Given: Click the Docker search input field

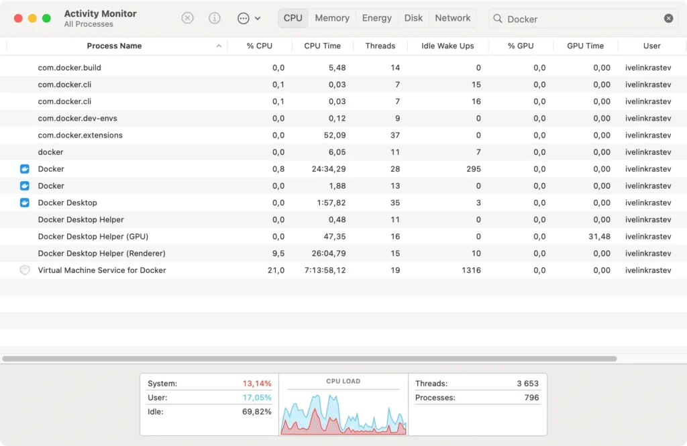Looking at the screenshot, I should [x=583, y=19].
